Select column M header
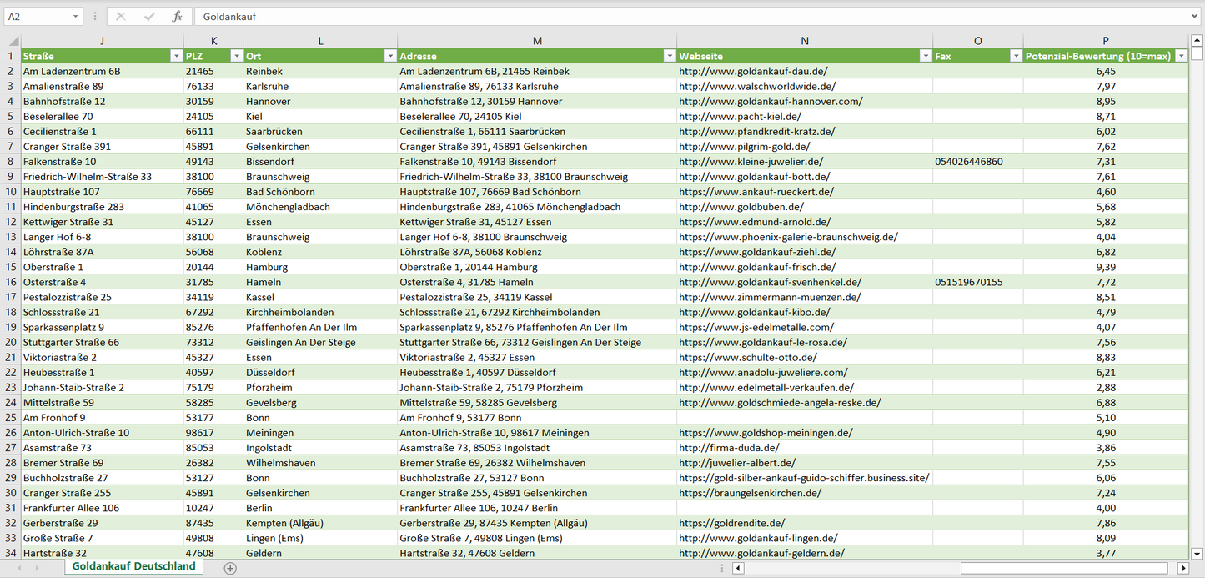1205x578 pixels. [537, 41]
